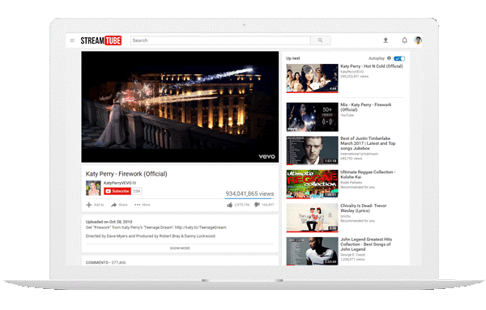
Task: Click into the Search field
Action: click(220, 40)
